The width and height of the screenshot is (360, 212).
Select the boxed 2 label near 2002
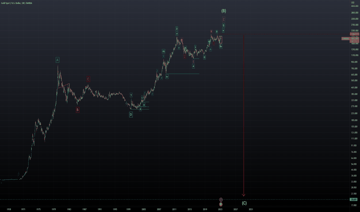click(140, 109)
